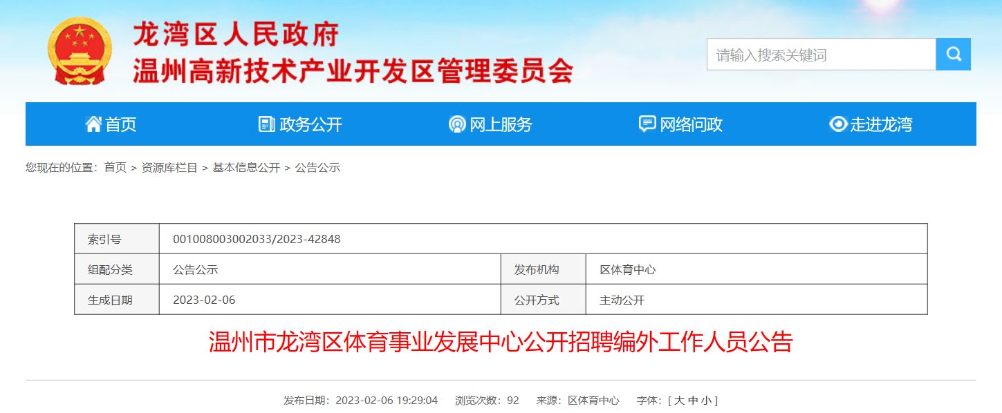Click the 主动公开 table value

click(x=622, y=300)
